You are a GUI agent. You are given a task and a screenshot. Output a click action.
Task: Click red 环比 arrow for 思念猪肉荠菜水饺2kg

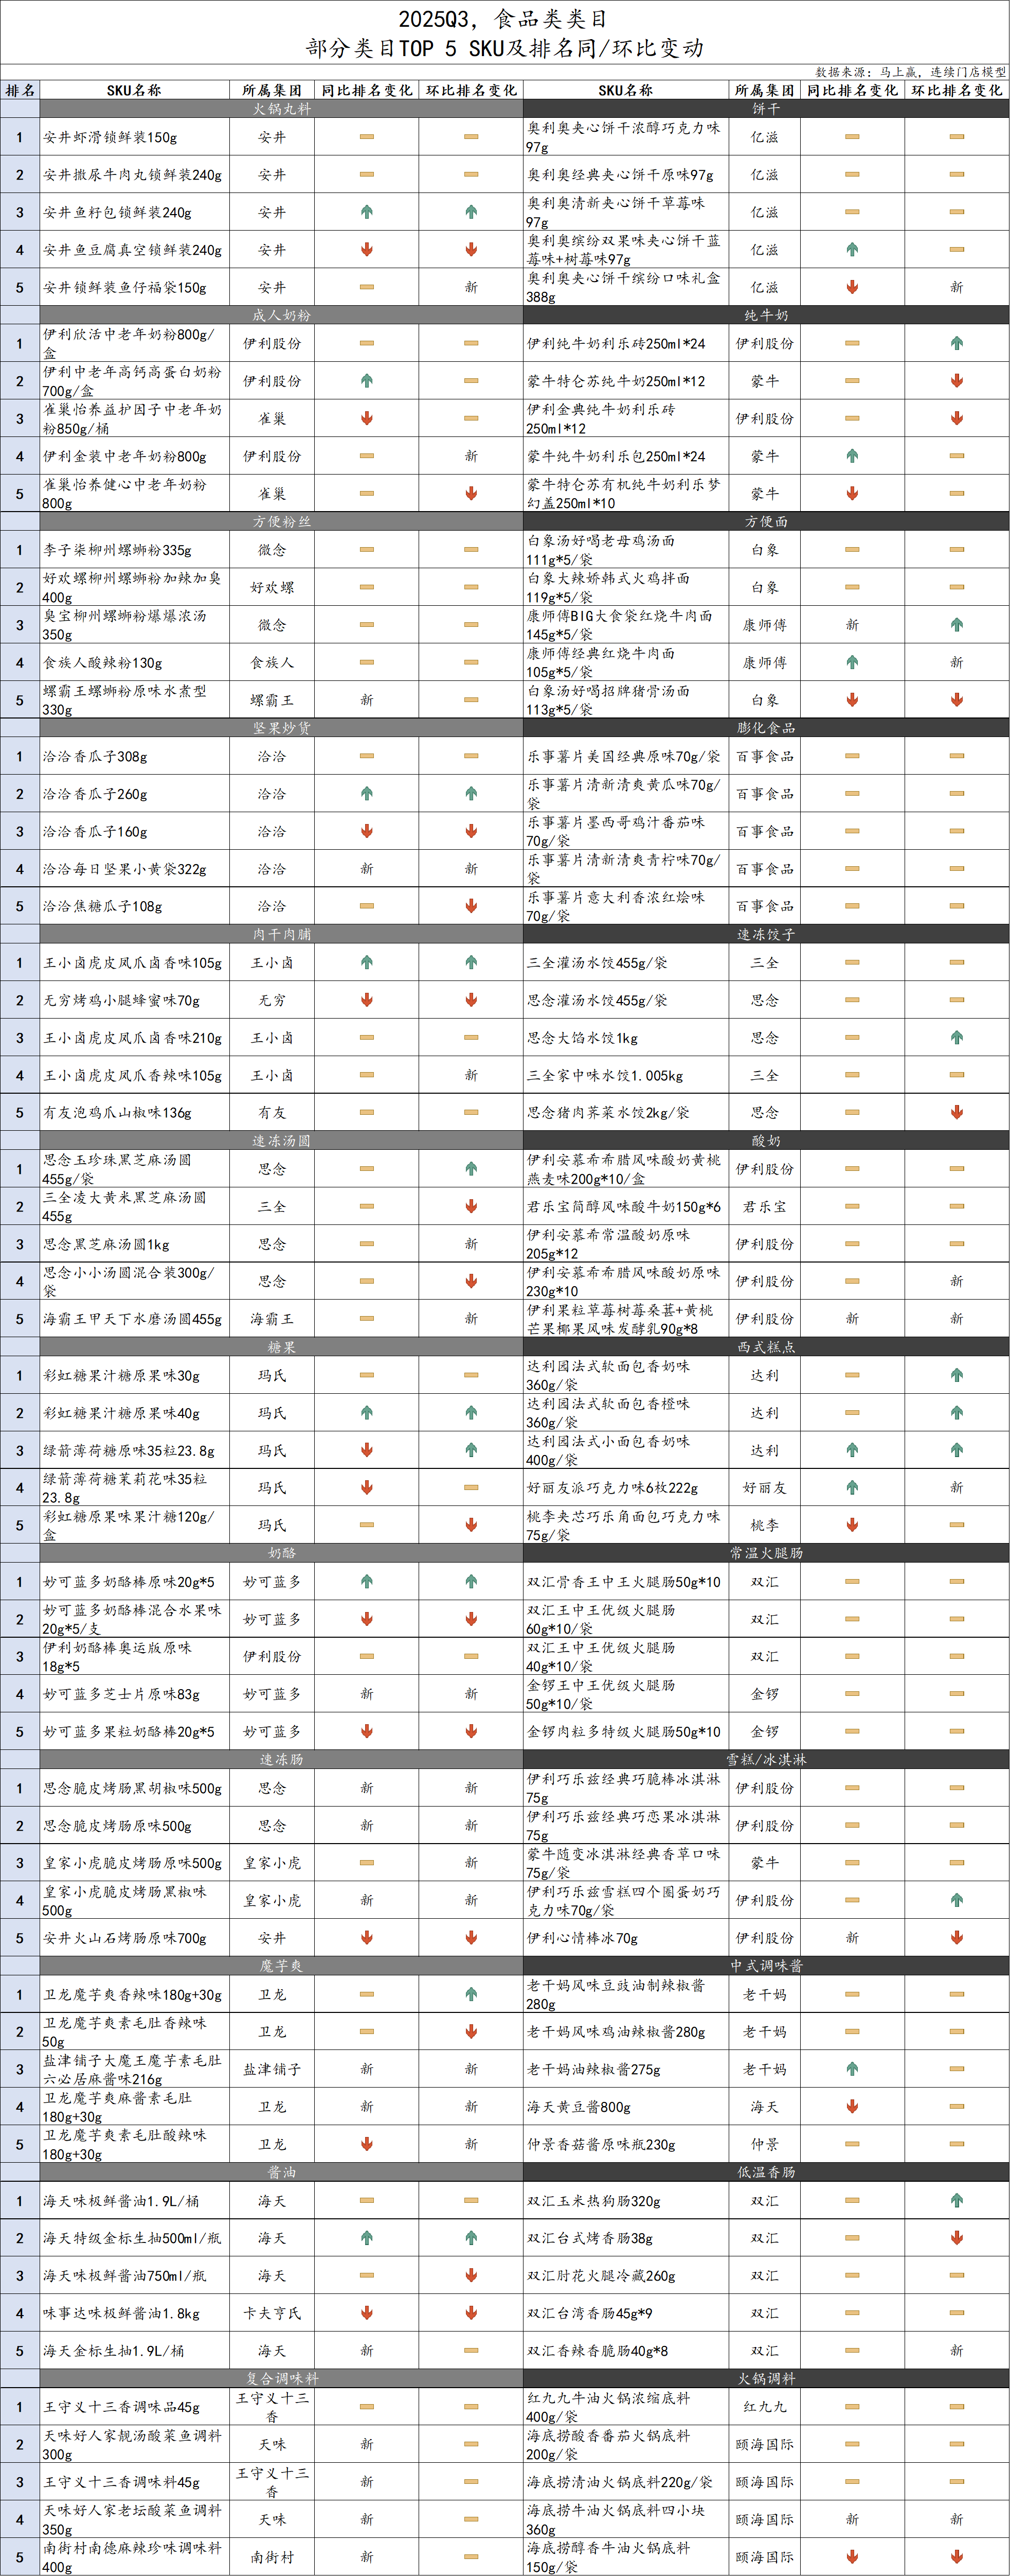(x=956, y=1112)
